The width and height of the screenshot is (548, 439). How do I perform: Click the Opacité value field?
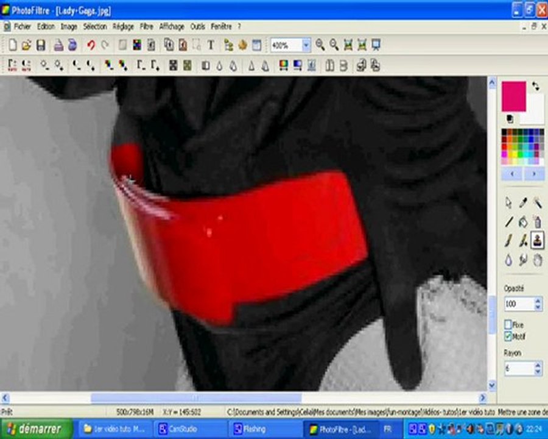519,304
